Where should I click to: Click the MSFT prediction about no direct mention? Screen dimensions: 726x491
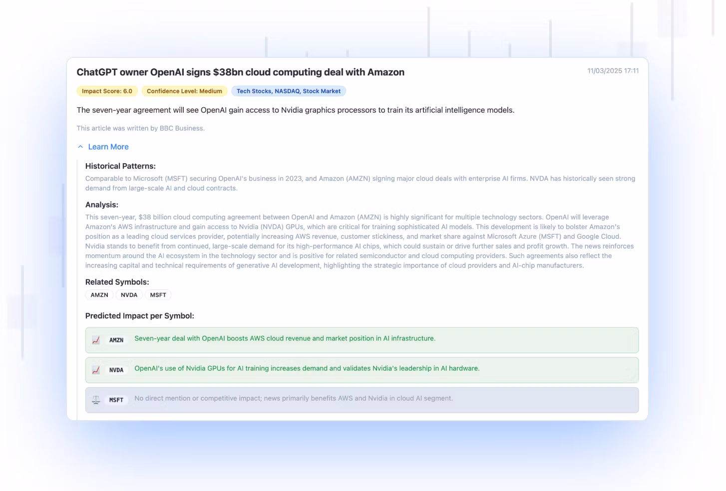click(294, 398)
